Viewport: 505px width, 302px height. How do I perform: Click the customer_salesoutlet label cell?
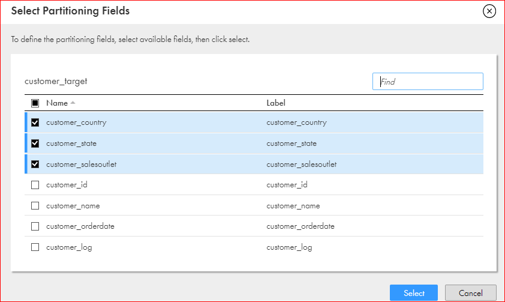(x=302, y=165)
